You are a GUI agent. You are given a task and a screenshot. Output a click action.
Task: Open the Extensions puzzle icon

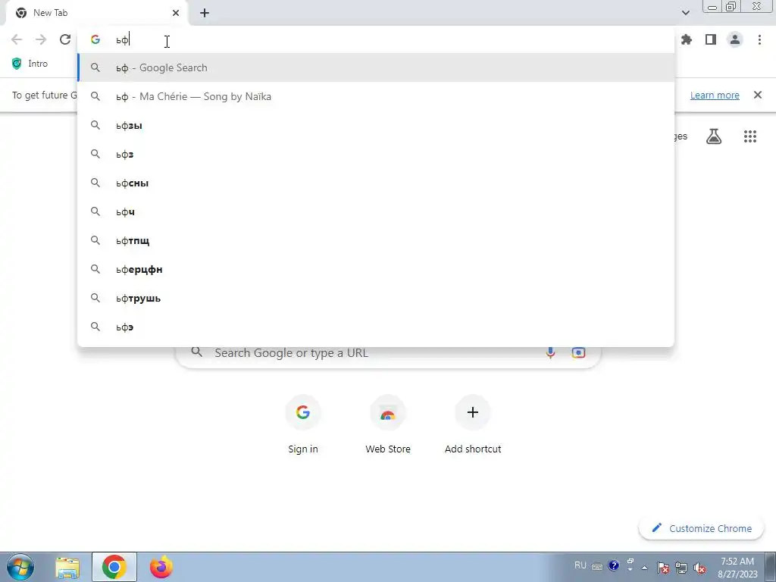coord(687,39)
